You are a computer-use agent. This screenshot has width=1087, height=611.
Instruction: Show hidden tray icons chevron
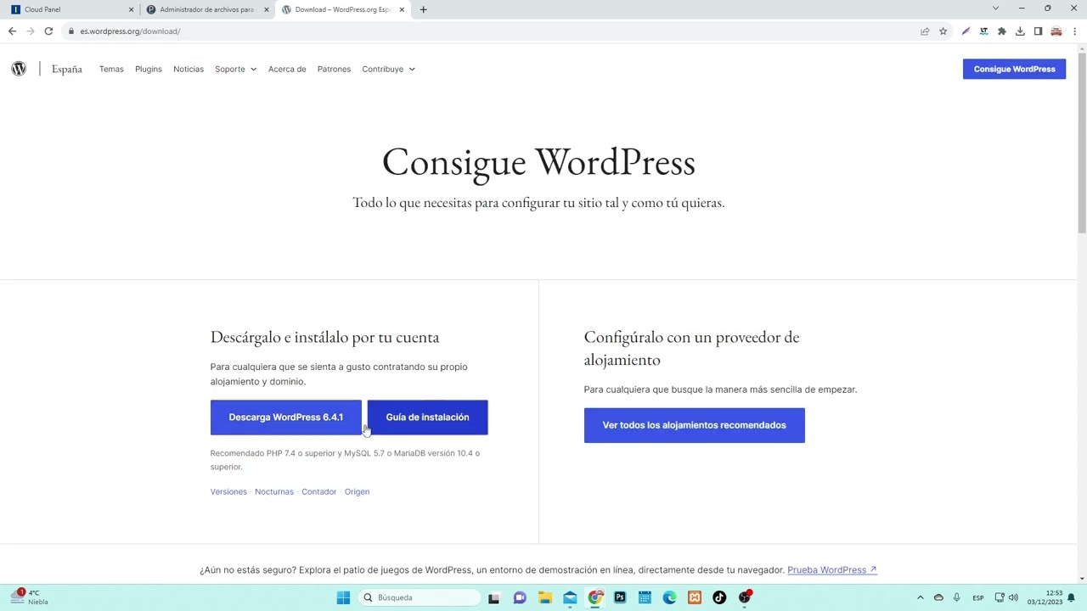pos(920,597)
